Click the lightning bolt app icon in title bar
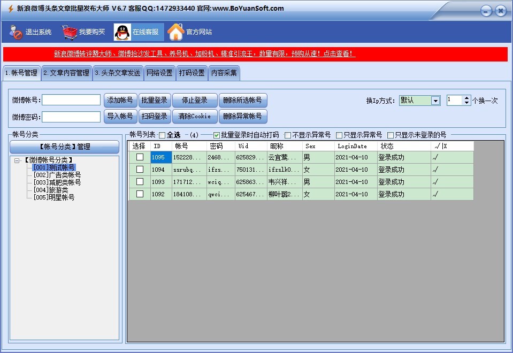Screen dimensions: 513x353 pyautogui.click(x=11, y=9)
